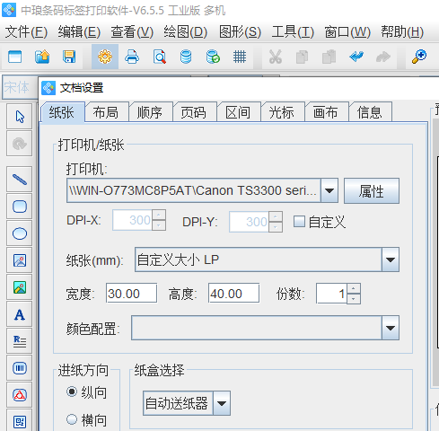This screenshot has height=431, width=439.
Task: Click the 宽度 width field 30.00
Action: click(131, 294)
